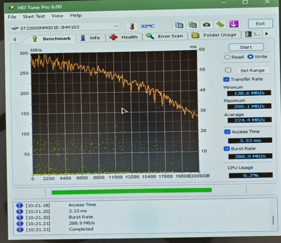Uncheck the Burst Rate checkbox
The image size is (281, 243).
pyautogui.click(x=227, y=149)
